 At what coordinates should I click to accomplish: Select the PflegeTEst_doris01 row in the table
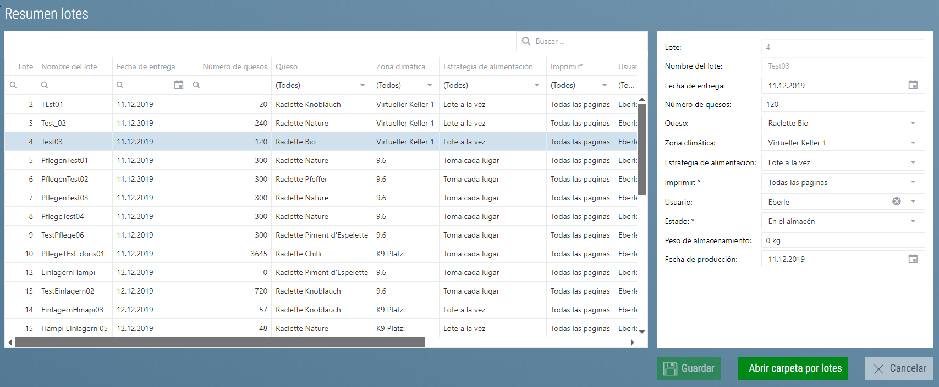[x=73, y=254]
